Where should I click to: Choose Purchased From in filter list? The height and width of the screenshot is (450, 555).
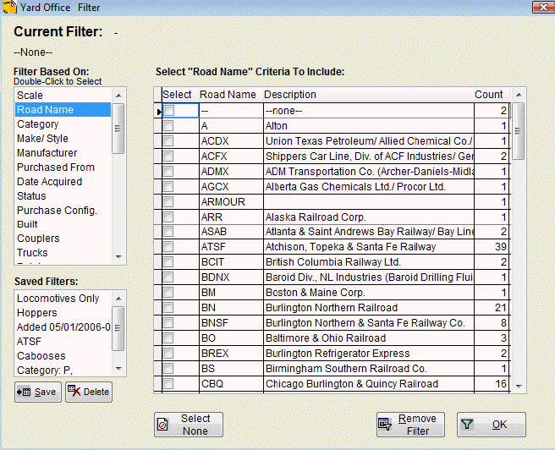pyautogui.click(x=63, y=167)
